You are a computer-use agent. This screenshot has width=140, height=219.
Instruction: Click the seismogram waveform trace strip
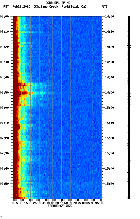coord(129,107)
